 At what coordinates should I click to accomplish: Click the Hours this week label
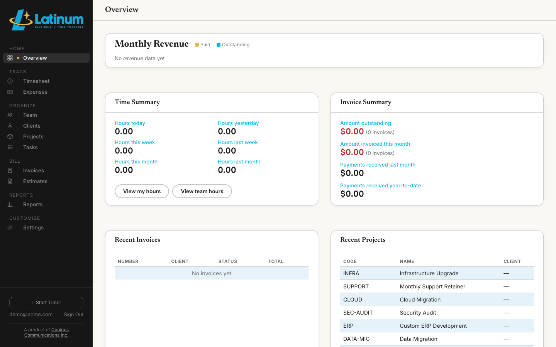[x=135, y=142]
